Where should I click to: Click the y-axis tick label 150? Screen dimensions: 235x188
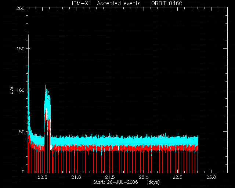click(x=21, y=49)
